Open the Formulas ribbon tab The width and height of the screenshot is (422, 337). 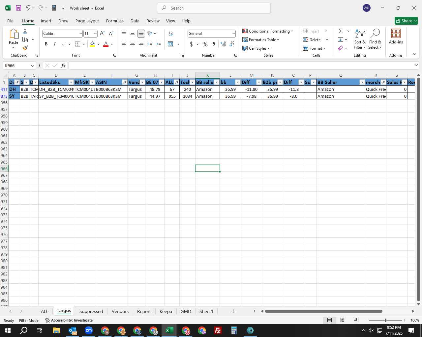115,21
